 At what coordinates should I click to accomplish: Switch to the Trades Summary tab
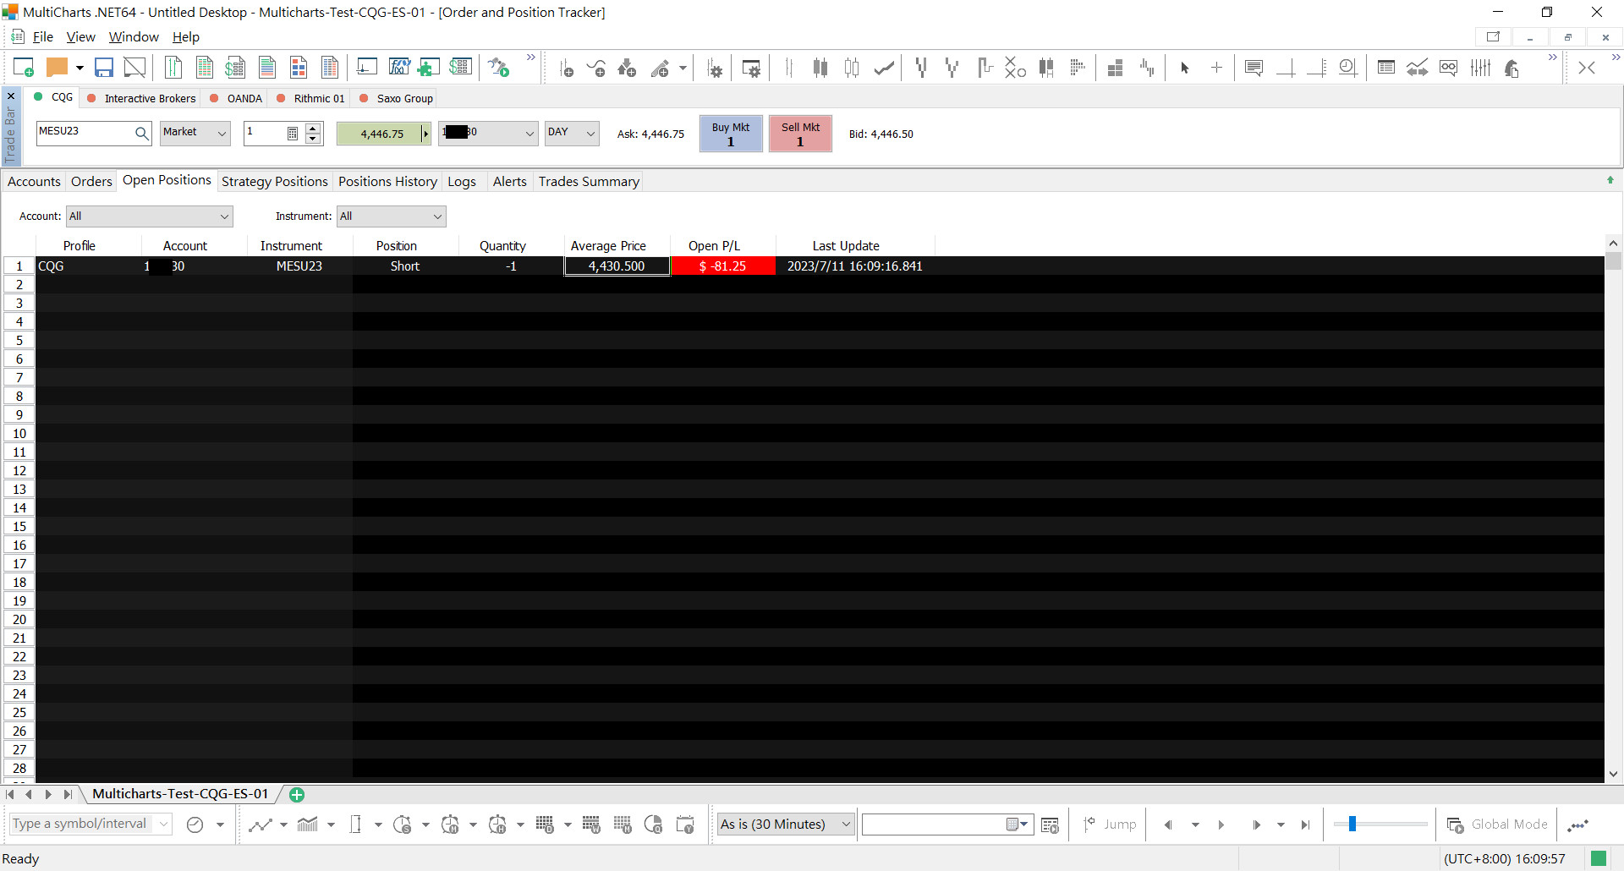click(589, 182)
